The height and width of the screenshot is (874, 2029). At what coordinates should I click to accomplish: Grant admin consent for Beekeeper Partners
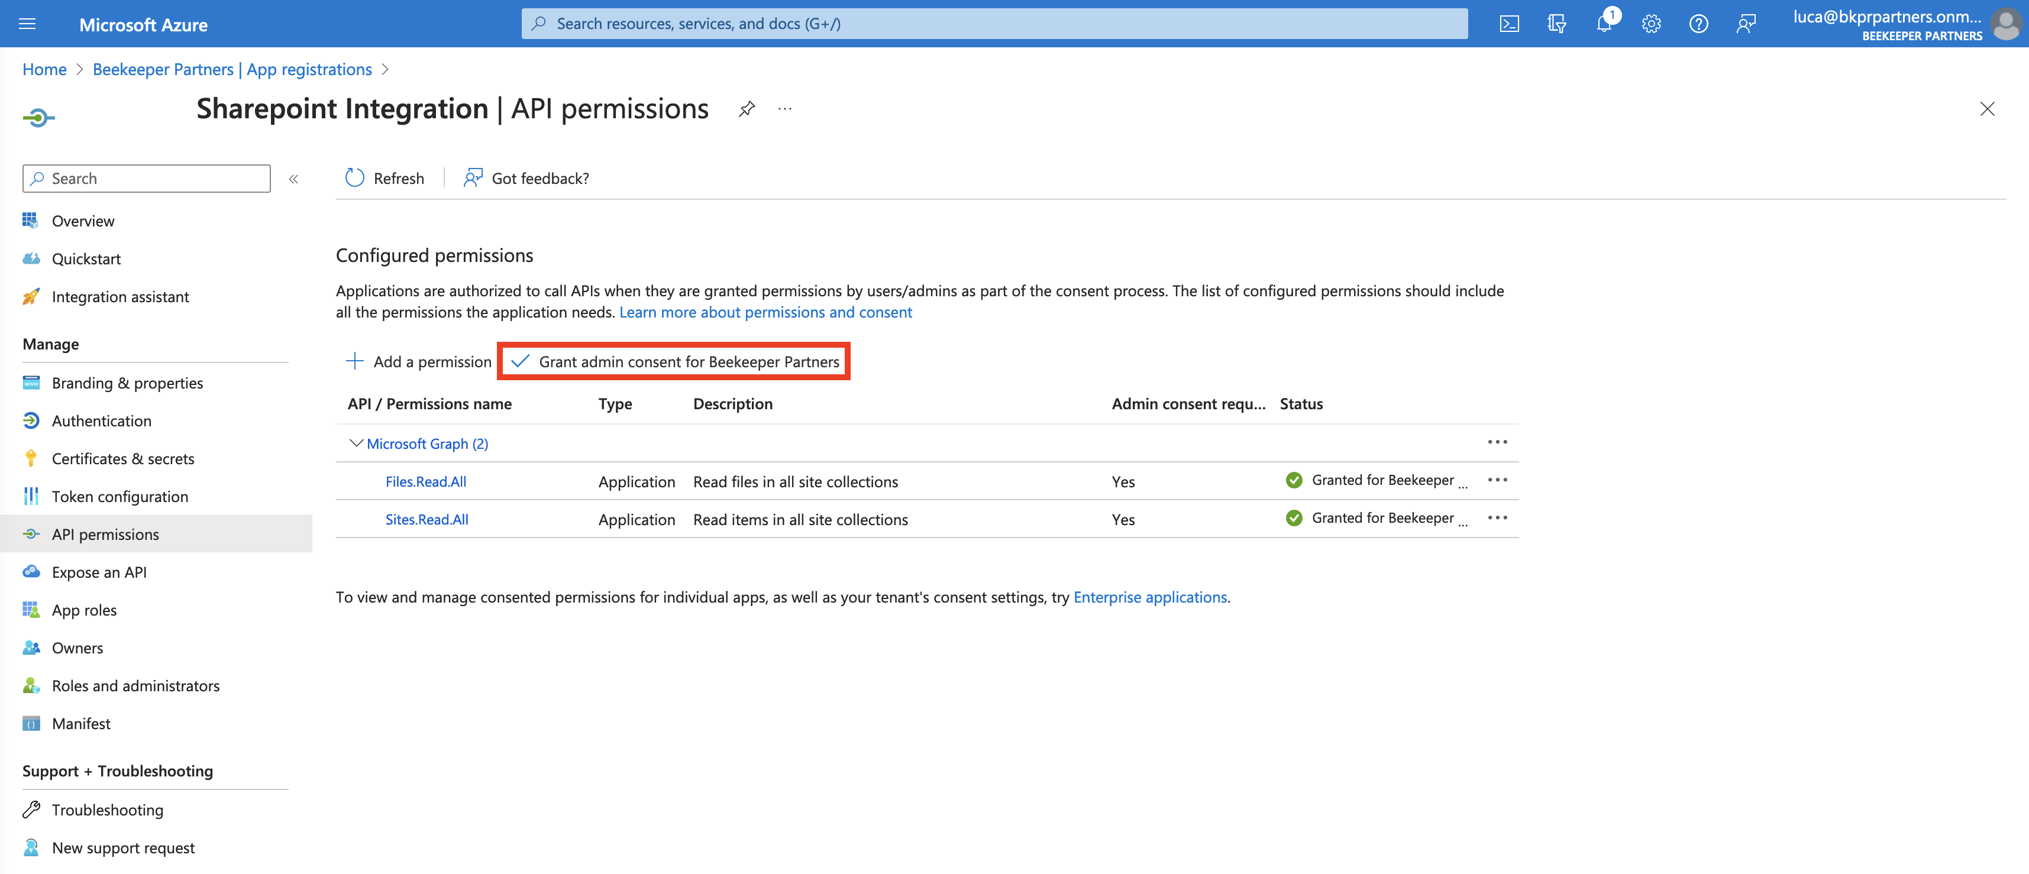pos(674,361)
